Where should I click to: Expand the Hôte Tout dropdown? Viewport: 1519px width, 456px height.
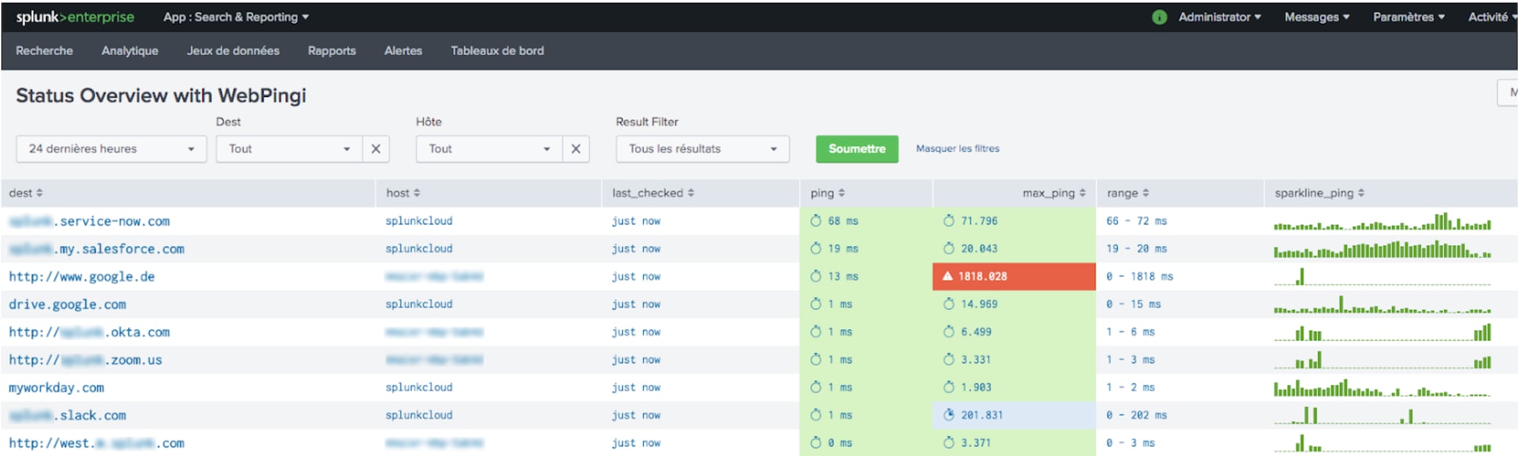[490, 149]
